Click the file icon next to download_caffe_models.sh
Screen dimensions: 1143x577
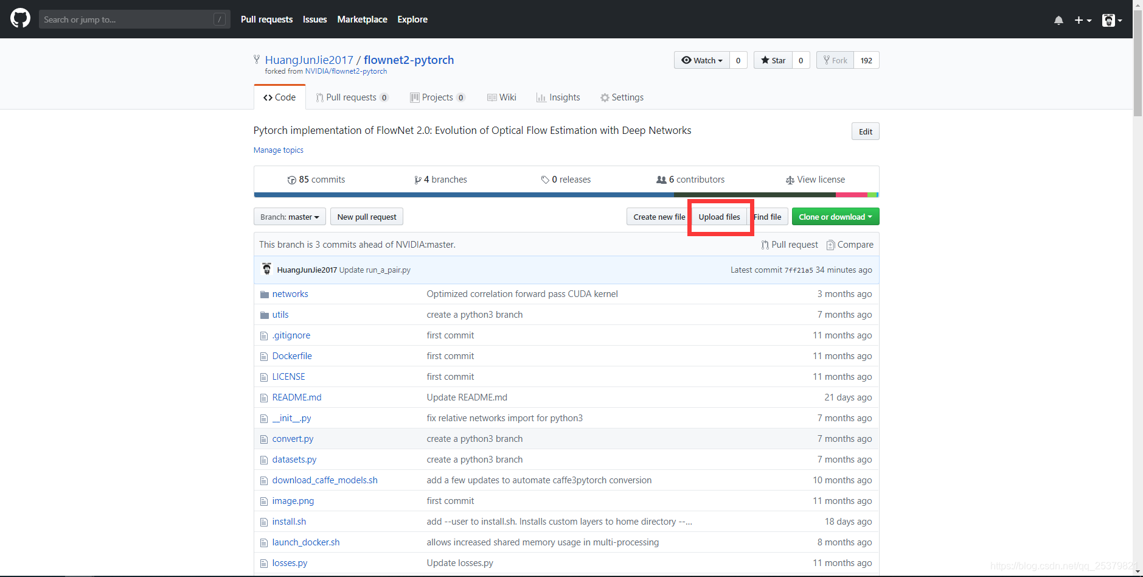[263, 481]
